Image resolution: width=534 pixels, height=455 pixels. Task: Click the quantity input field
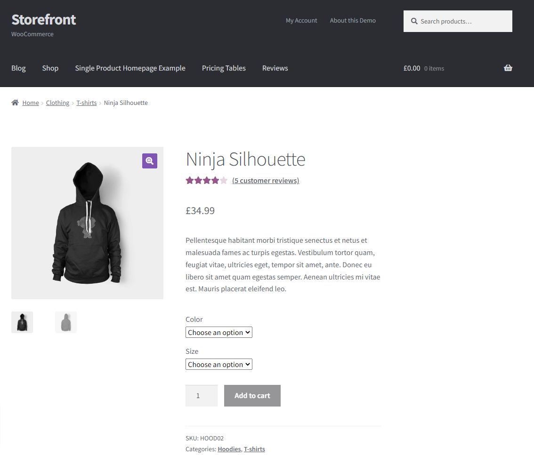click(x=201, y=395)
